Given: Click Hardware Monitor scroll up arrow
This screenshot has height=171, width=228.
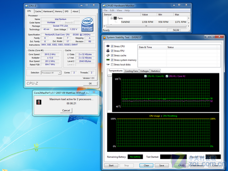Looking at the screenshot, I should tap(189, 18).
